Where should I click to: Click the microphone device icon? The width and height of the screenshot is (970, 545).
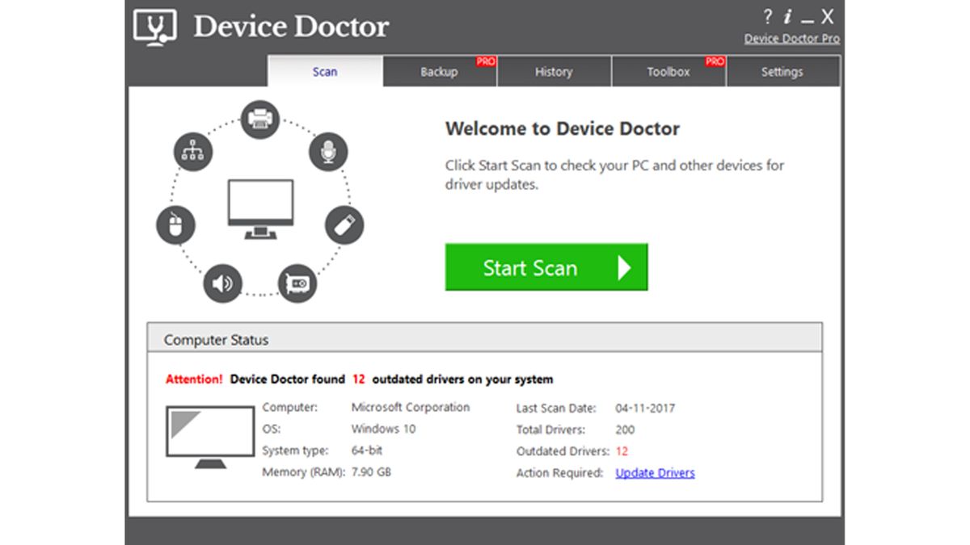point(328,153)
